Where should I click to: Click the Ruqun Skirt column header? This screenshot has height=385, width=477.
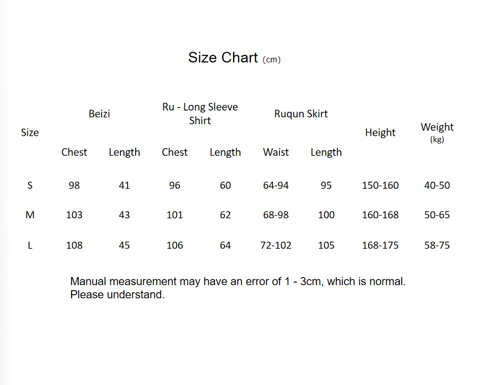(301, 114)
